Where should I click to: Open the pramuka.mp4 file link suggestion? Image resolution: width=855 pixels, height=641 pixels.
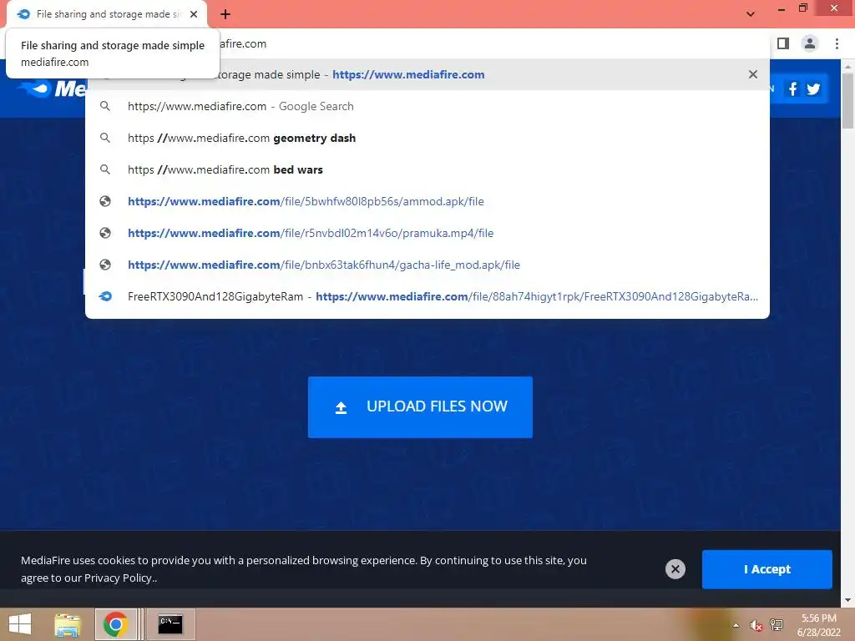click(427, 233)
